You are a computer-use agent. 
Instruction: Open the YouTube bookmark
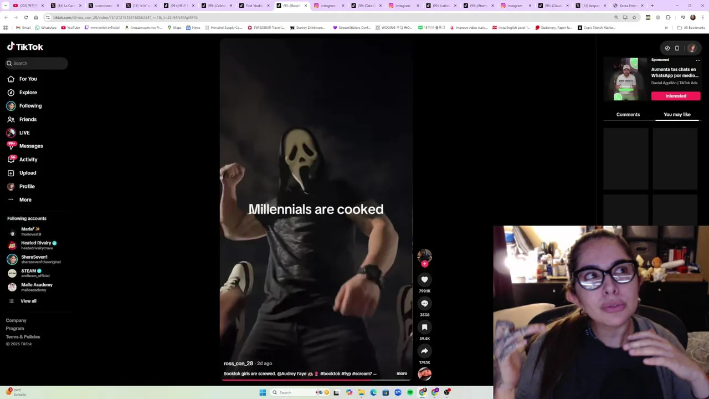tap(70, 28)
